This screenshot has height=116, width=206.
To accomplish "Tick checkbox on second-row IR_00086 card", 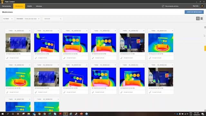I will pos(7,65).
